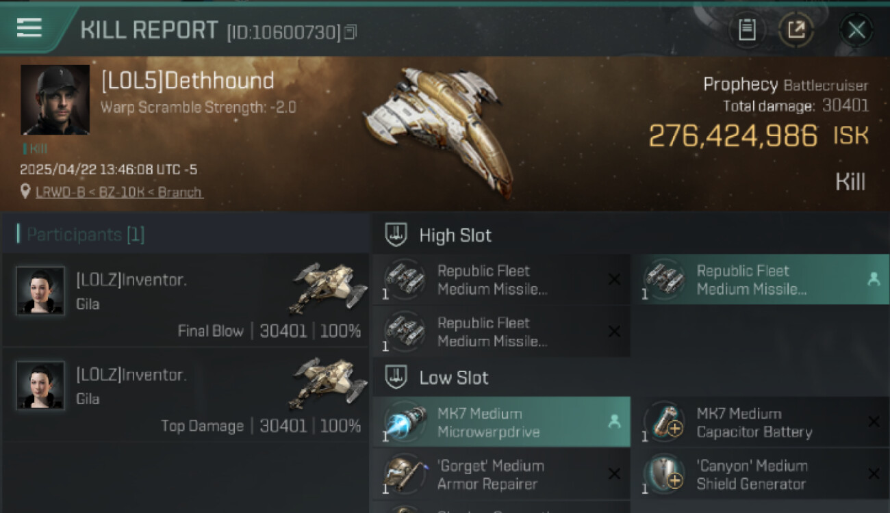The image size is (890, 513).
Task: Click the Gila ship icon for Top Damage
Action: [329, 380]
